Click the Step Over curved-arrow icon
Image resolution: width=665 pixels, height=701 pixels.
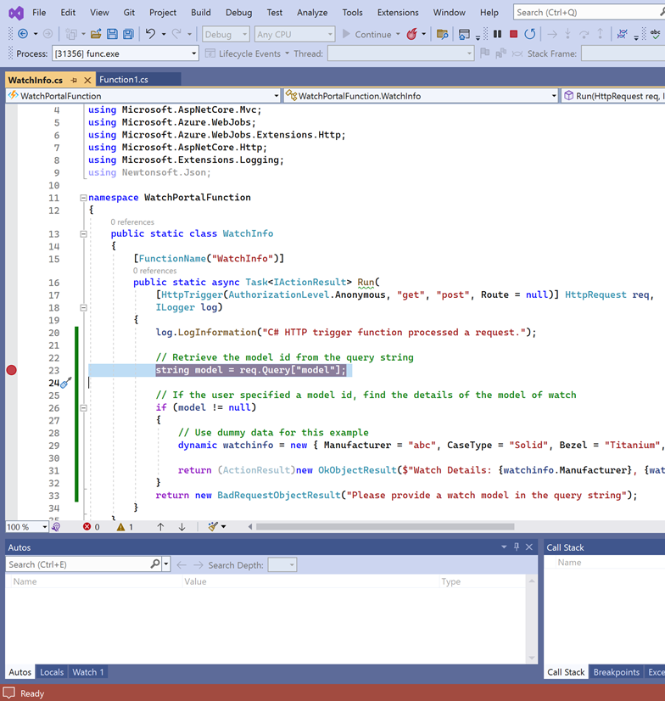tap(584, 34)
